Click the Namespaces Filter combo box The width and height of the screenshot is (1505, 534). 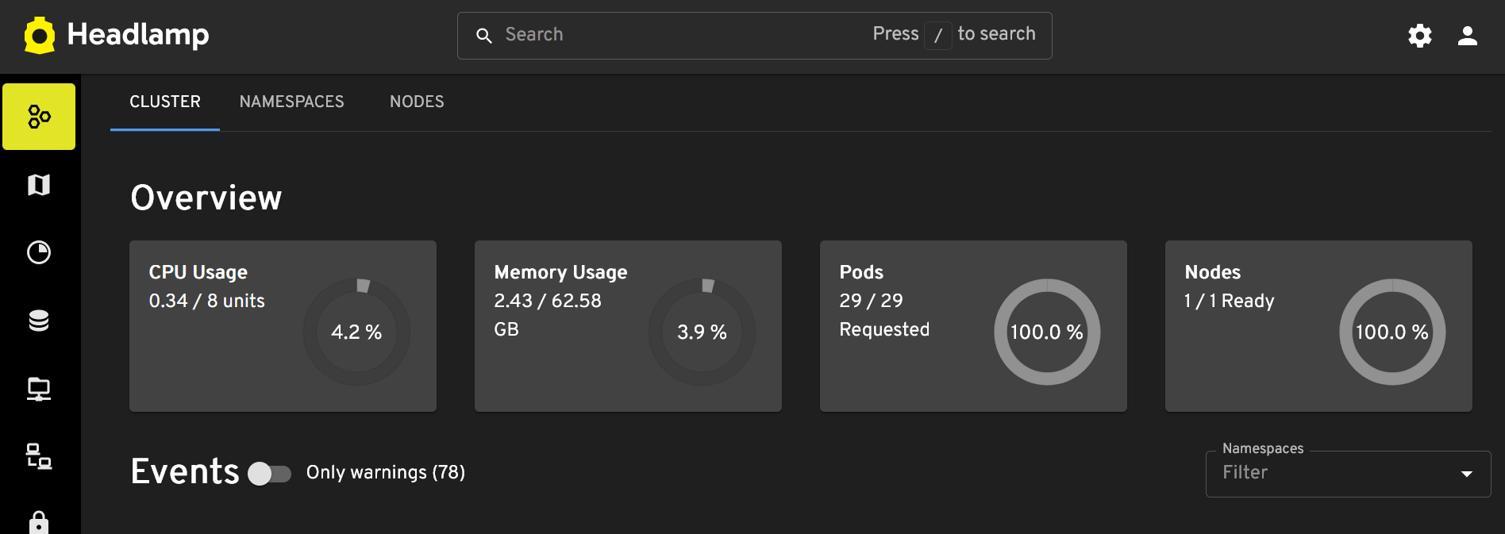1348,474
